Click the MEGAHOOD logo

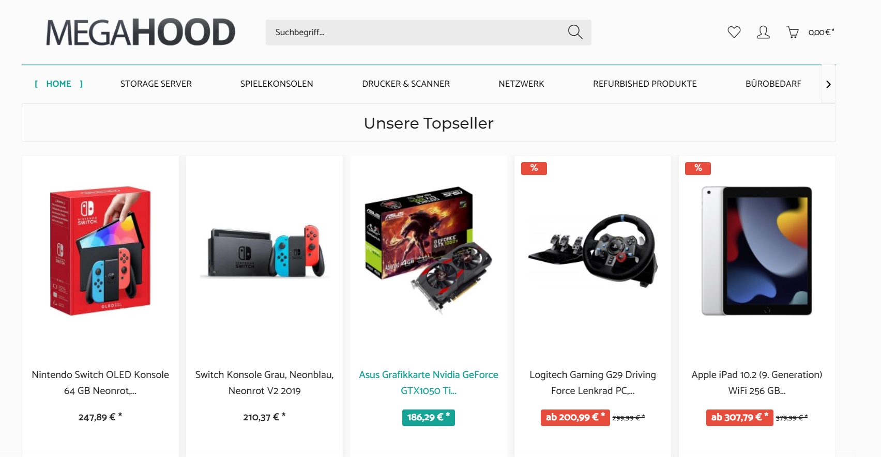click(x=141, y=32)
